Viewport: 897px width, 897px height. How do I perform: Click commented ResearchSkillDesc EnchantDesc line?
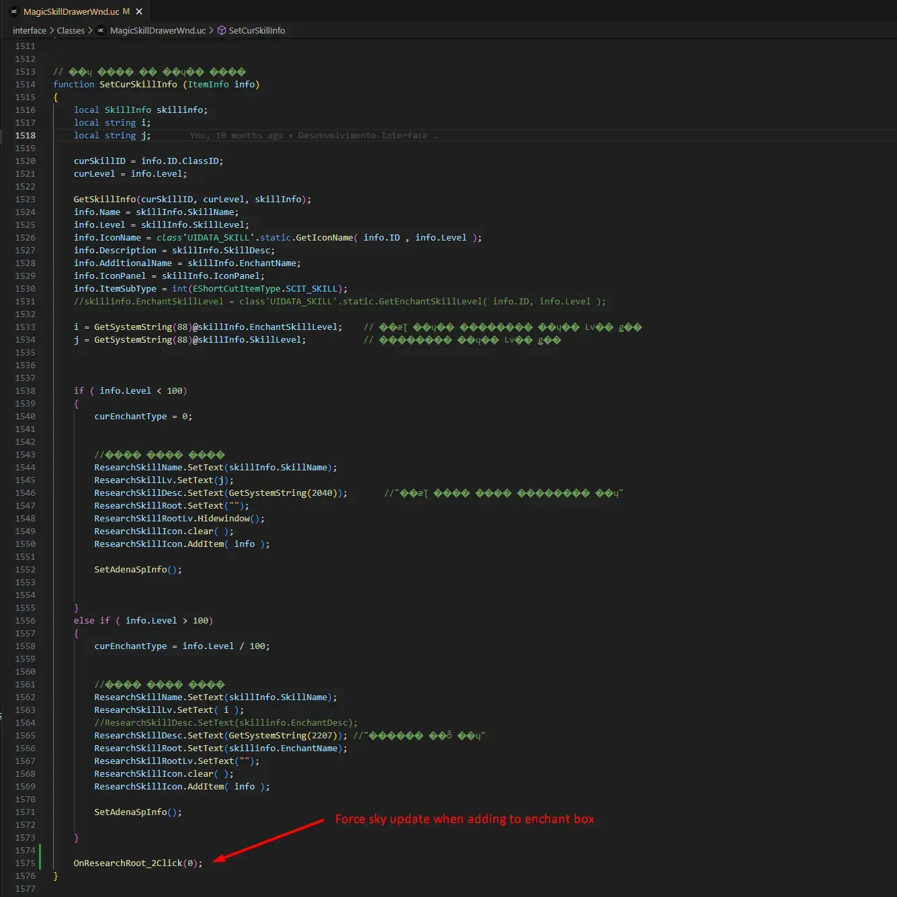tap(226, 722)
